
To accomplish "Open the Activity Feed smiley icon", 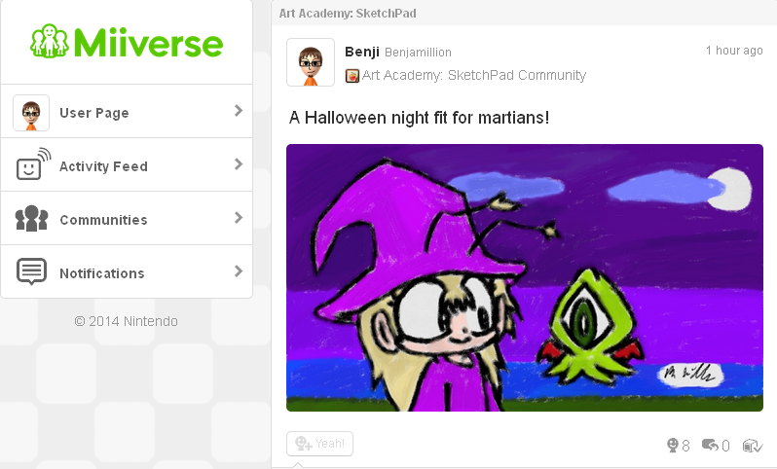I will pyautogui.click(x=34, y=163).
